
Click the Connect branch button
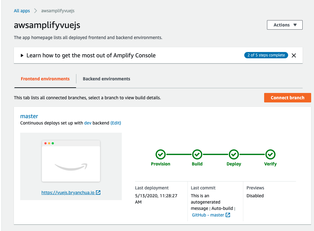(x=287, y=98)
